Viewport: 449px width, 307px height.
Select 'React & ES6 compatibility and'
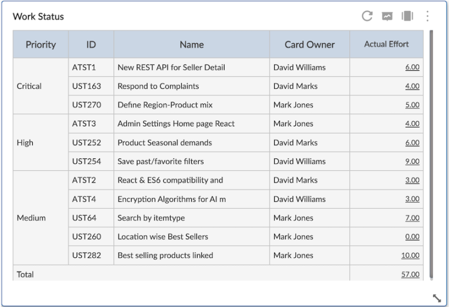click(170, 180)
